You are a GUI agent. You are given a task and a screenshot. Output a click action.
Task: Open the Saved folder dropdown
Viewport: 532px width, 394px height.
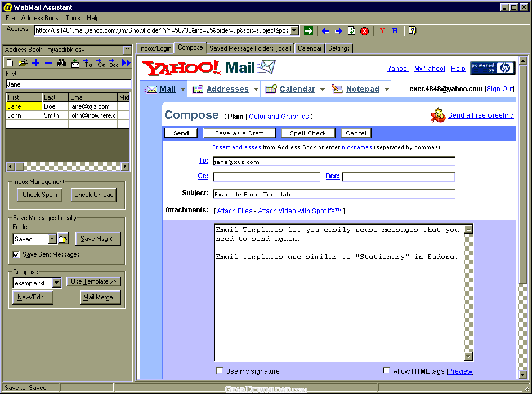pyautogui.click(x=52, y=239)
